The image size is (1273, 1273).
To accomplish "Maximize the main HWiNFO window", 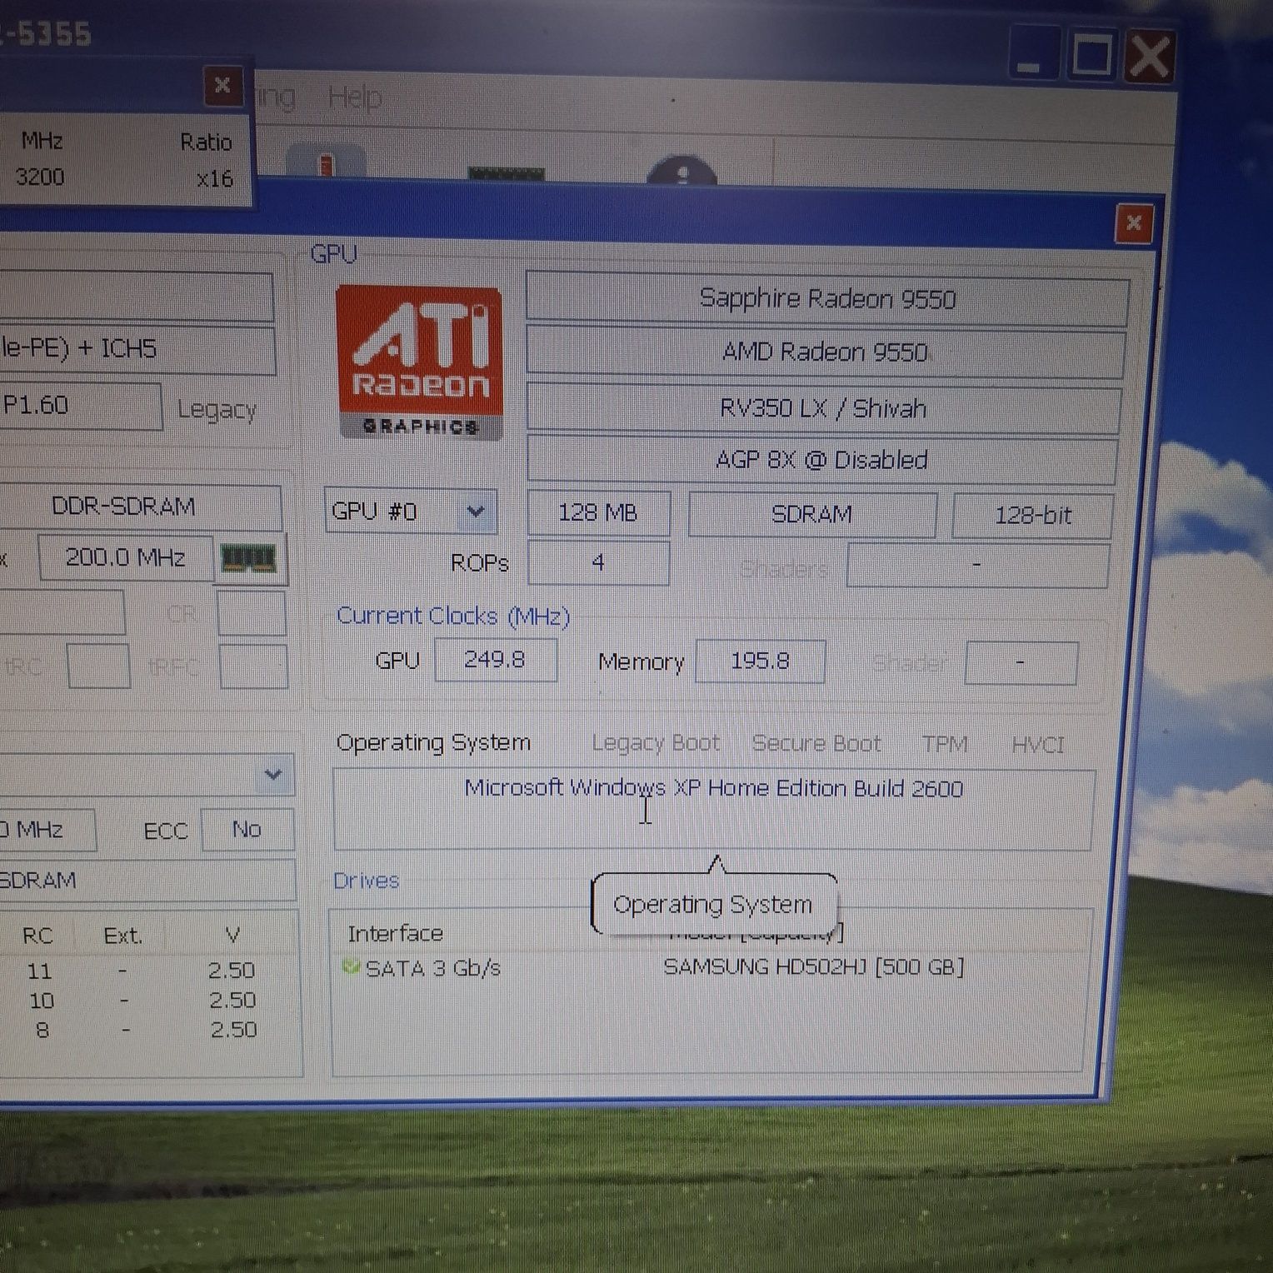I will click(x=1092, y=57).
